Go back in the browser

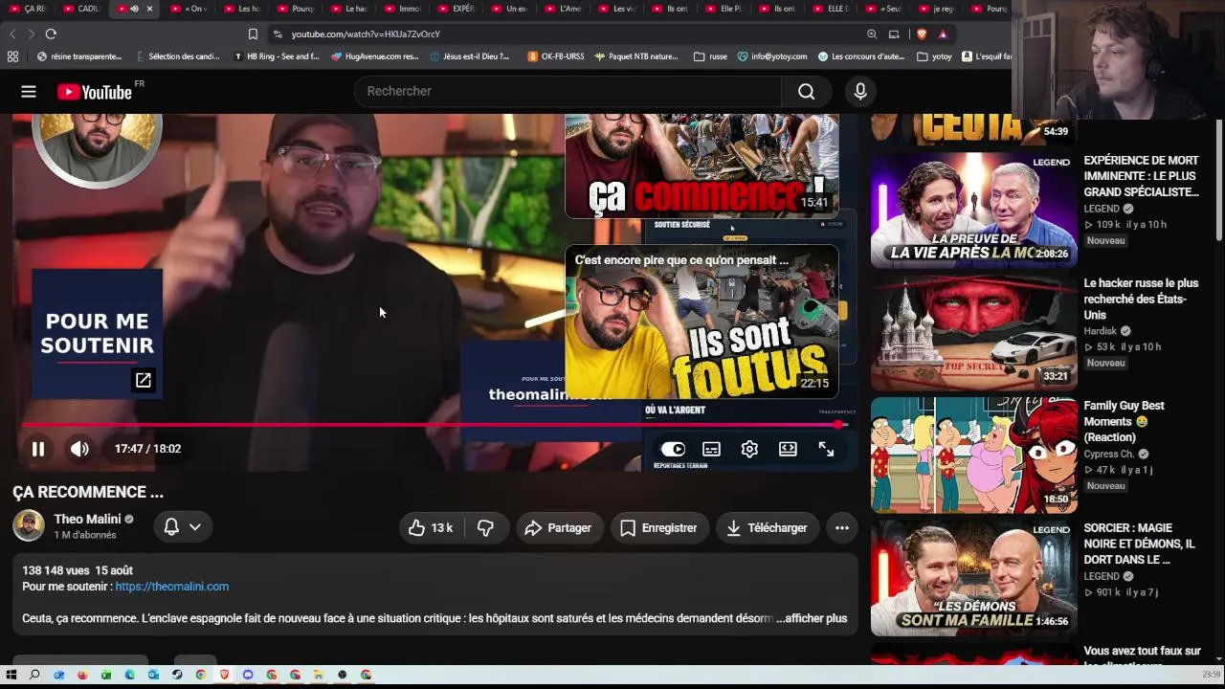(x=12, y=34)
